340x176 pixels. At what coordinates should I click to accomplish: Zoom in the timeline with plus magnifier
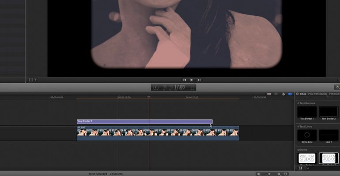279,174
